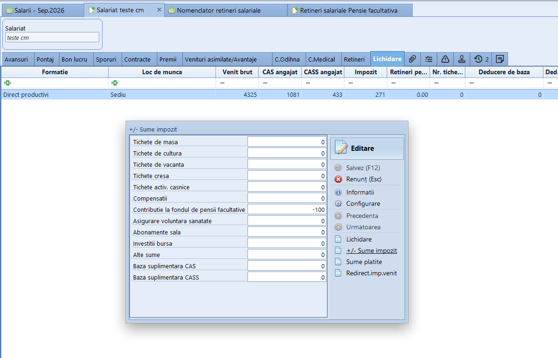Open the Configurare gear option
Viewport: 558px width, 358px height.
[358, 204]
